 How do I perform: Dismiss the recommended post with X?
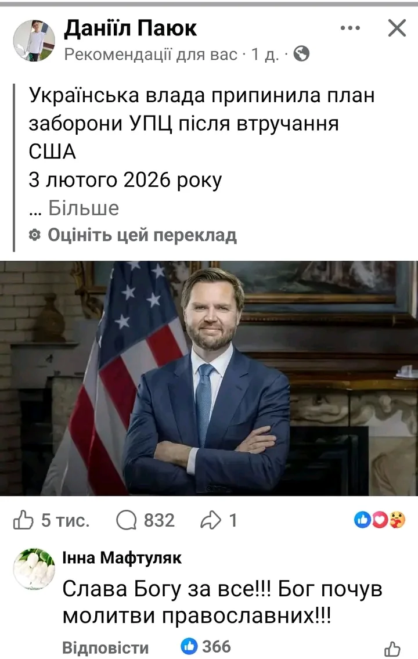pos(397,28)
